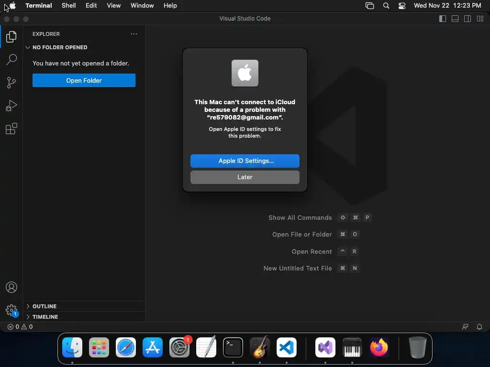Image resolution: width=490 pixels, height=367 pixels.
Task: Open the Terminal app menu
Action: 39,6
